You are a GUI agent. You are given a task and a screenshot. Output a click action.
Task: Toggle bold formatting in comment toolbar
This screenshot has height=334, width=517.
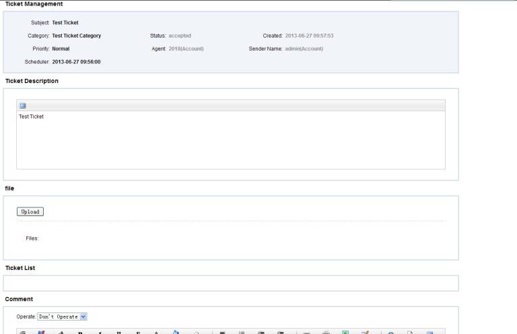coord(80,332)
